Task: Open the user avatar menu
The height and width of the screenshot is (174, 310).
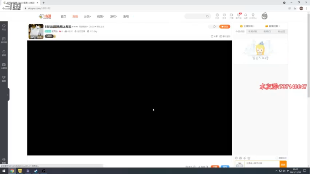Action: pos(264,16)
